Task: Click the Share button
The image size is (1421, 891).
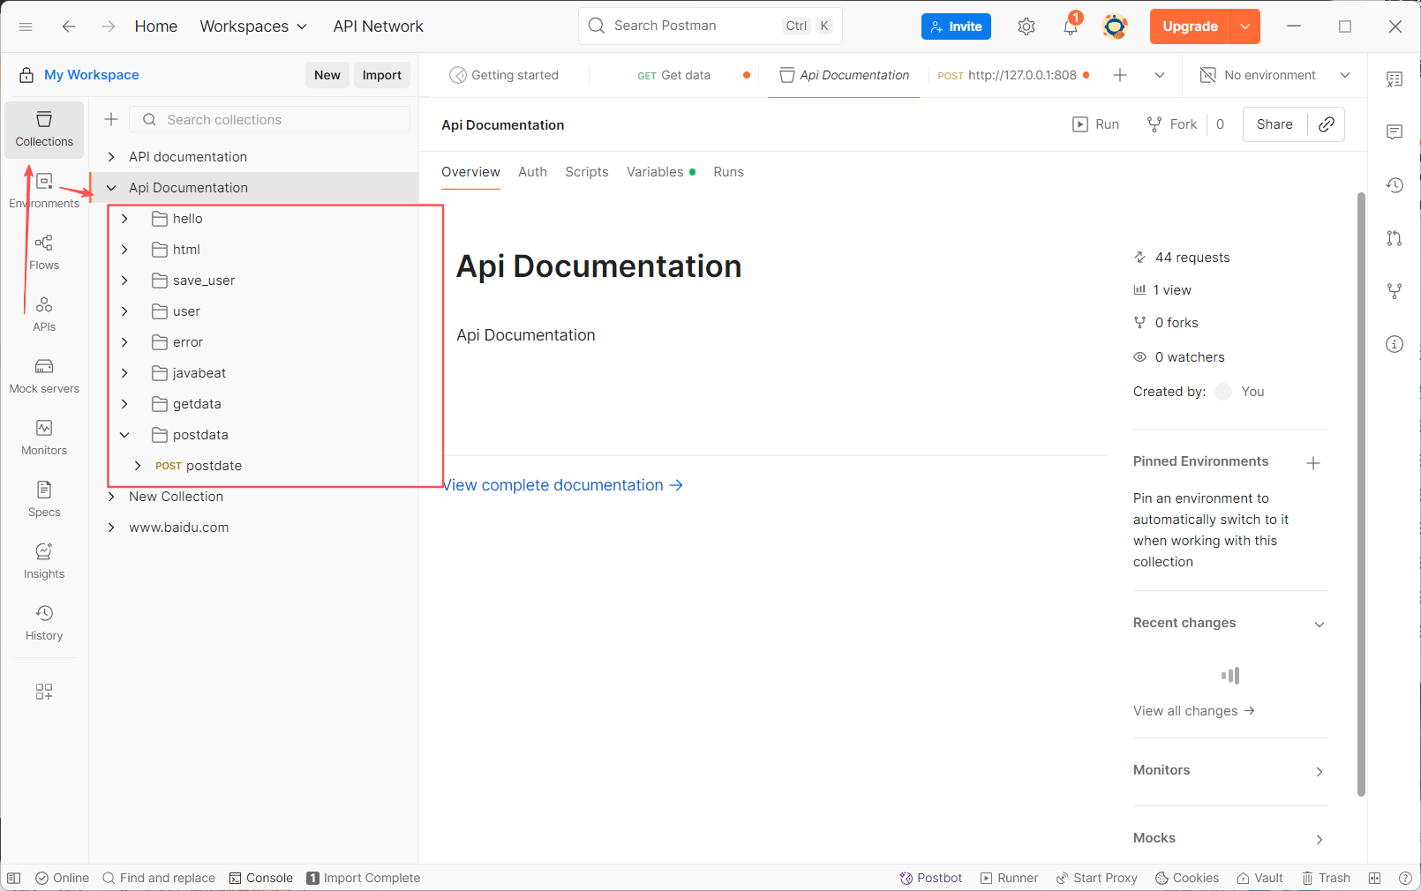Action: (1274, 124)
